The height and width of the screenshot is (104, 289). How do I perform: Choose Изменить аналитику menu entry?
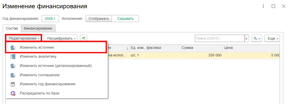(57, 57)
